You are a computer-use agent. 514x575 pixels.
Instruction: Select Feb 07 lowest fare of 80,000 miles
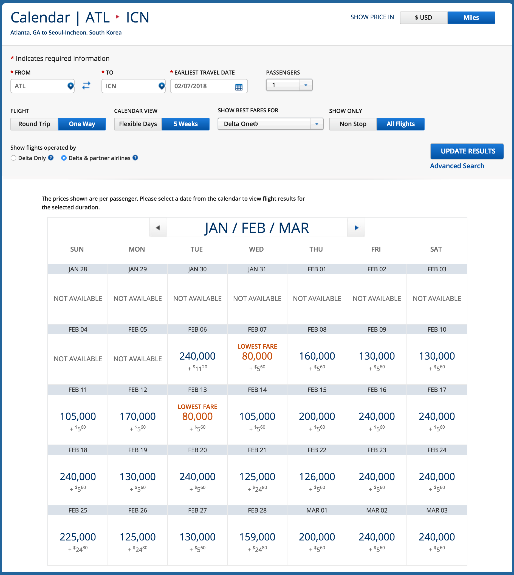(x=257, y=356)
